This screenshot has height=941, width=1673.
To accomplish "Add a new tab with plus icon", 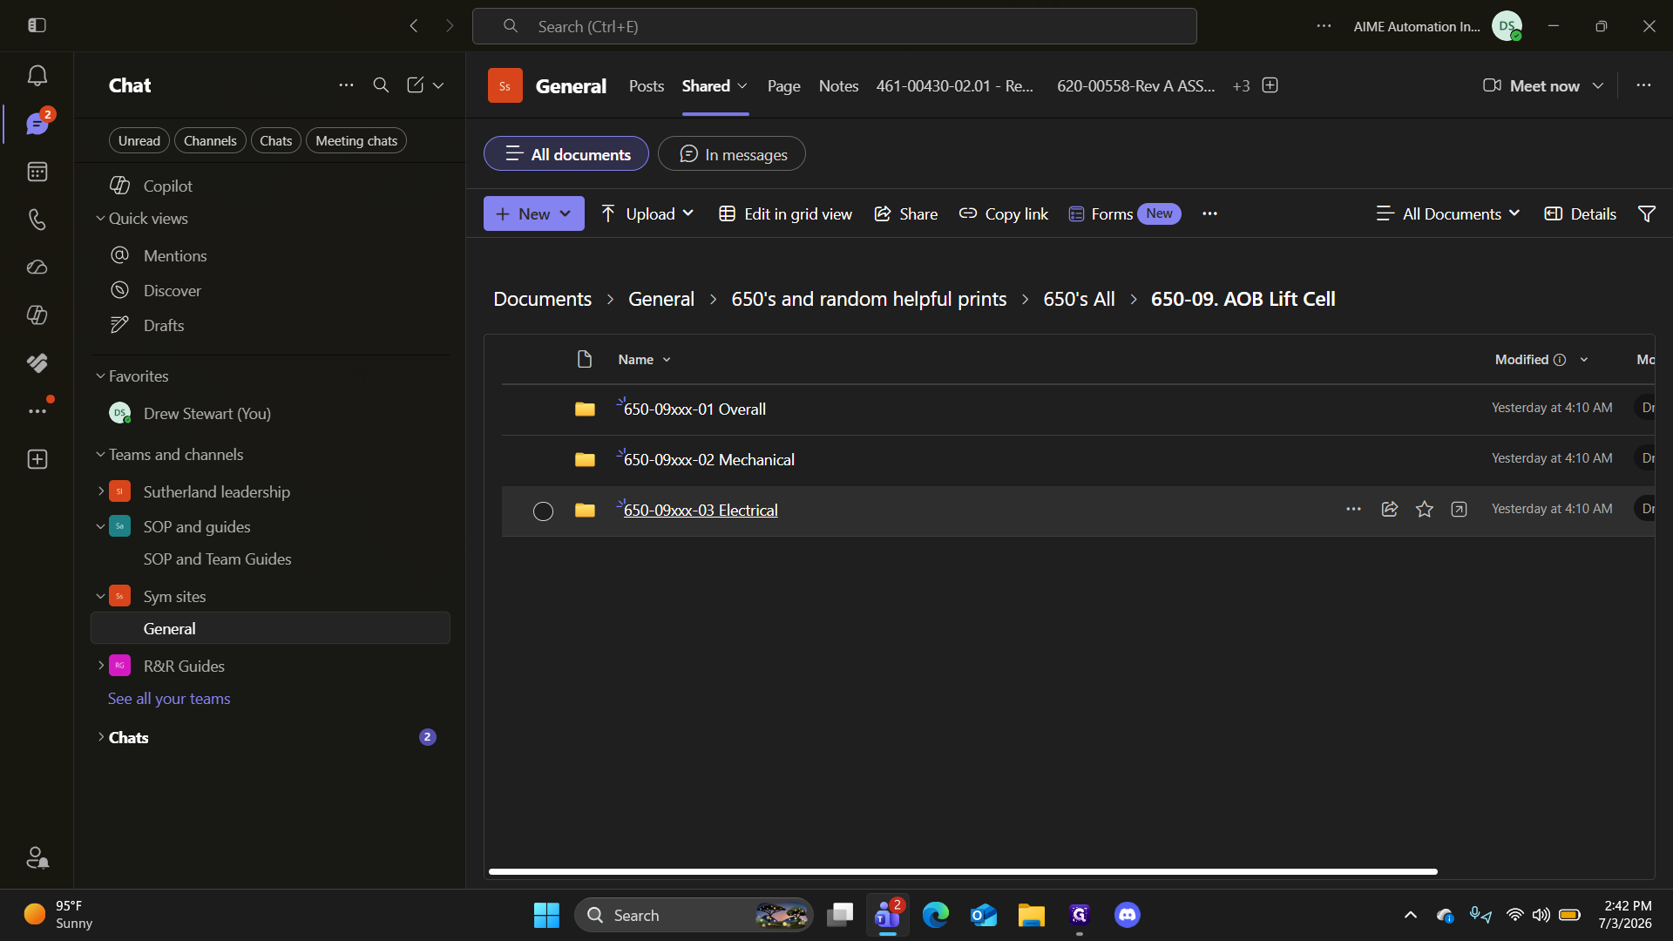I will click(x=1270, y=85).
